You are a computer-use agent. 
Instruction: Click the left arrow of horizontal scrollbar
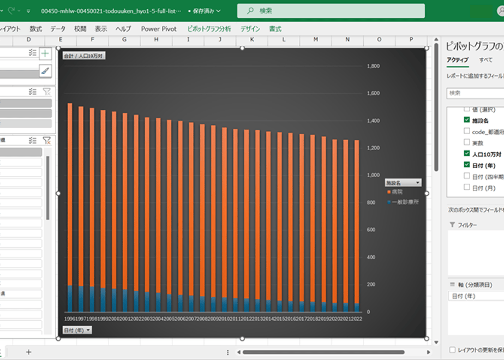point(238,352)
